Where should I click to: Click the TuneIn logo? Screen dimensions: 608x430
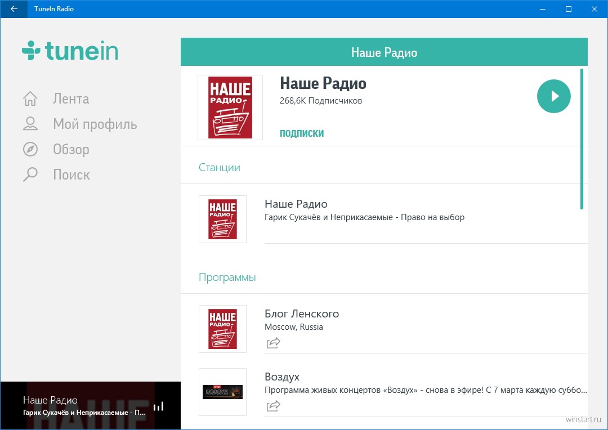70,51
